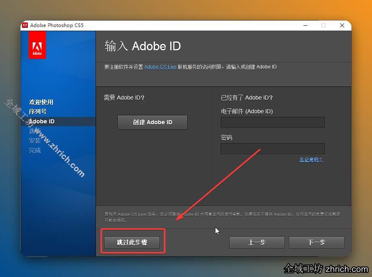Click the Adobe Photoshop CS5 title bar icon

[x=25, y=25]
